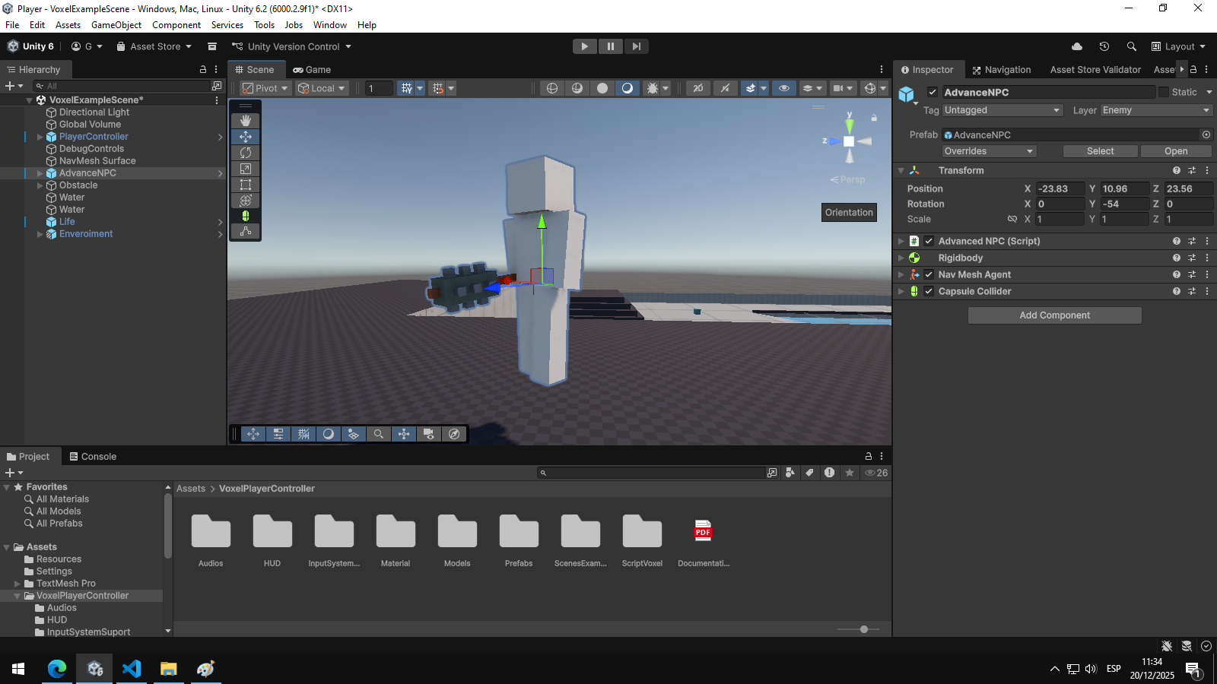Open the GameObject menu

[x=116, y=25]
